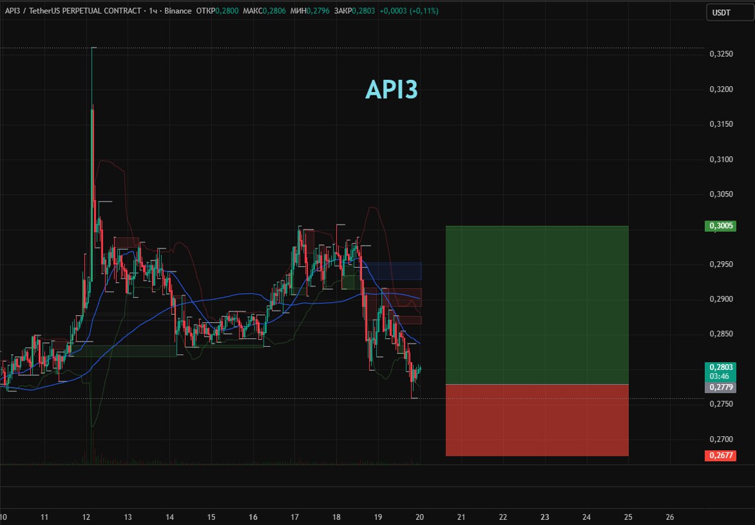Viewport: 755px width, 525px height.
Task: Click the 0,2850 price scale label
Action: pos(722,334)
